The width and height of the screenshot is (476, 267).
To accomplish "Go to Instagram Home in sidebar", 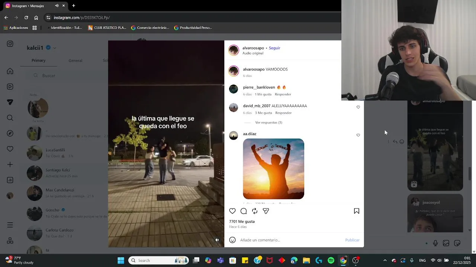I will coord(10,71).
